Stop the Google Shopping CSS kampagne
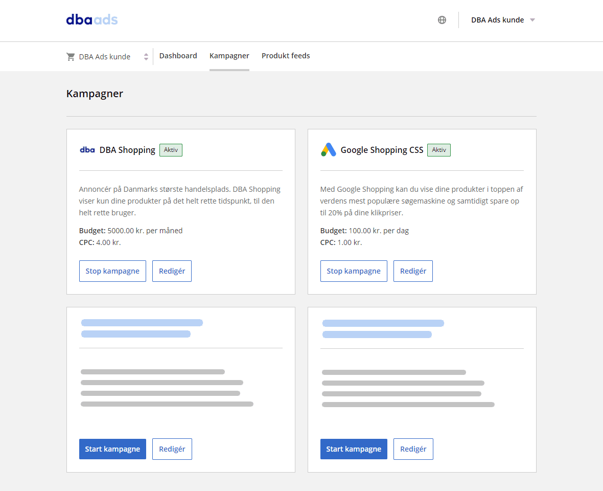The height and width of the screenshot is (491, 603). click(x=354, y=271)
